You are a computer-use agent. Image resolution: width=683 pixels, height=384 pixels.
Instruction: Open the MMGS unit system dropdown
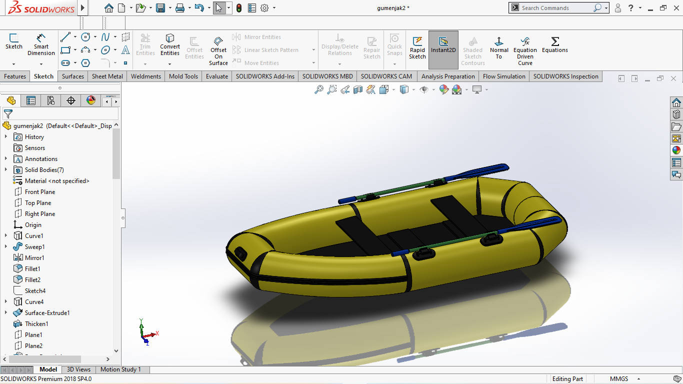(x=637, y=379)
